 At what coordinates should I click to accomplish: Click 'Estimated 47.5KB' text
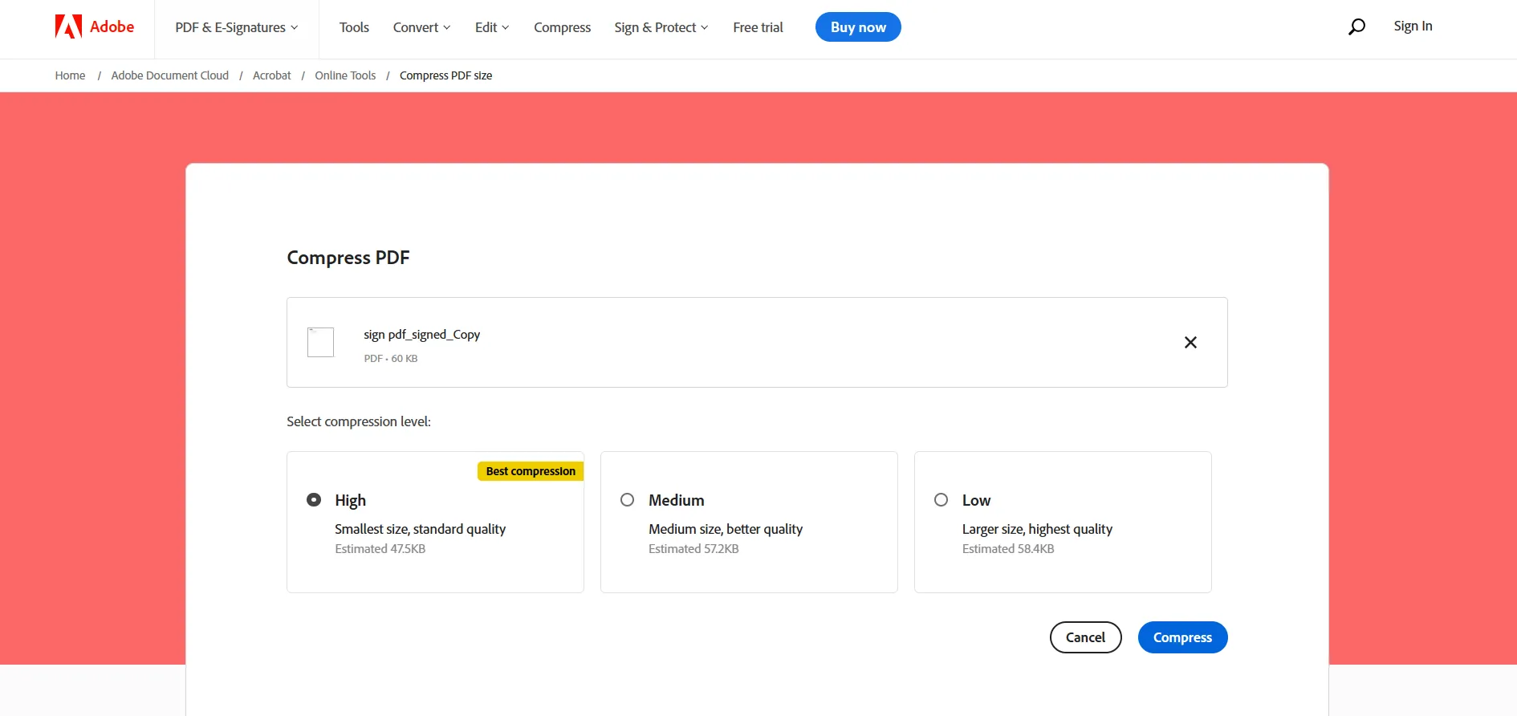tap(380, 549)
